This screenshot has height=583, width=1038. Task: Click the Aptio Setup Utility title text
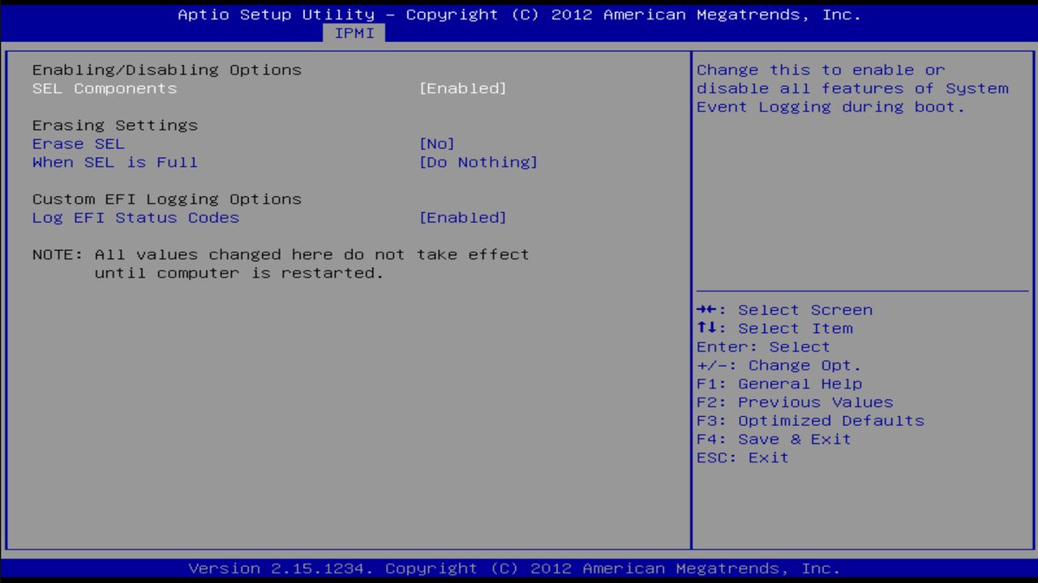(x=519, y=15)
